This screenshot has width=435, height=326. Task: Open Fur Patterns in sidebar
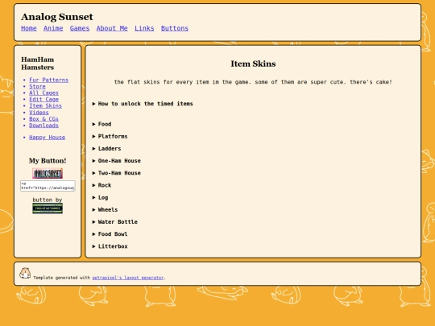pos(49,80)
